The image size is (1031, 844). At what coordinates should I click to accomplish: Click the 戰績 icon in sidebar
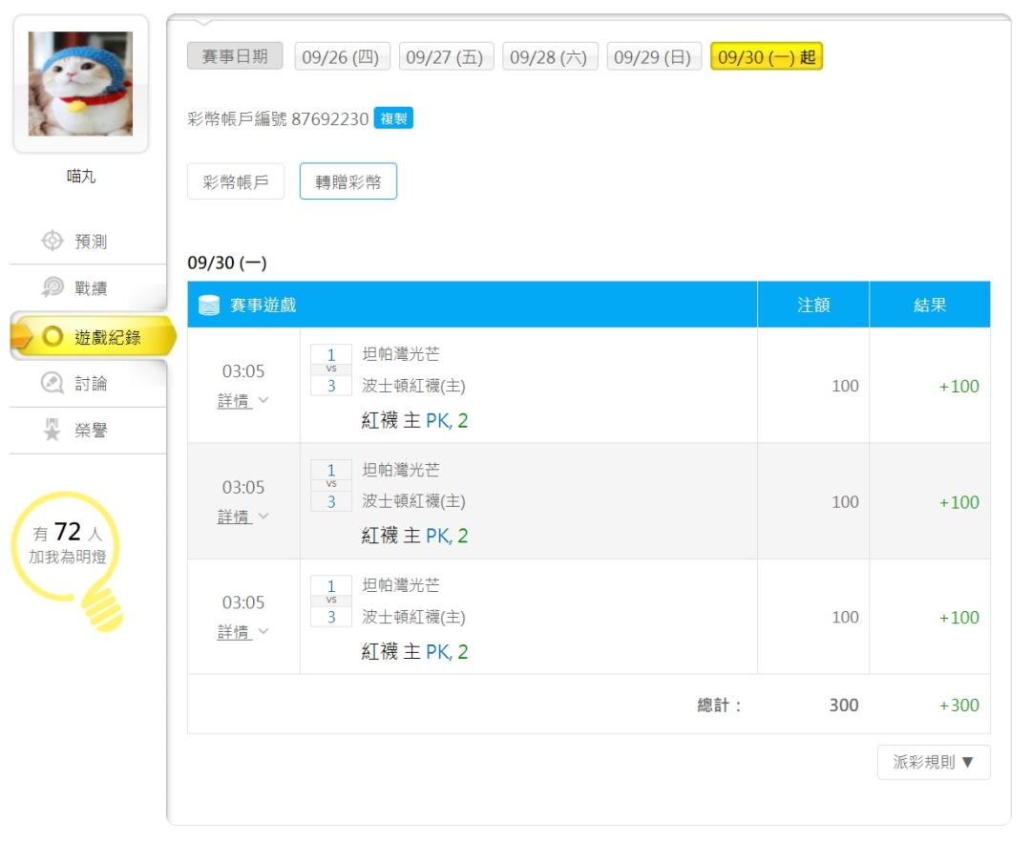click(x=52, y=286)
